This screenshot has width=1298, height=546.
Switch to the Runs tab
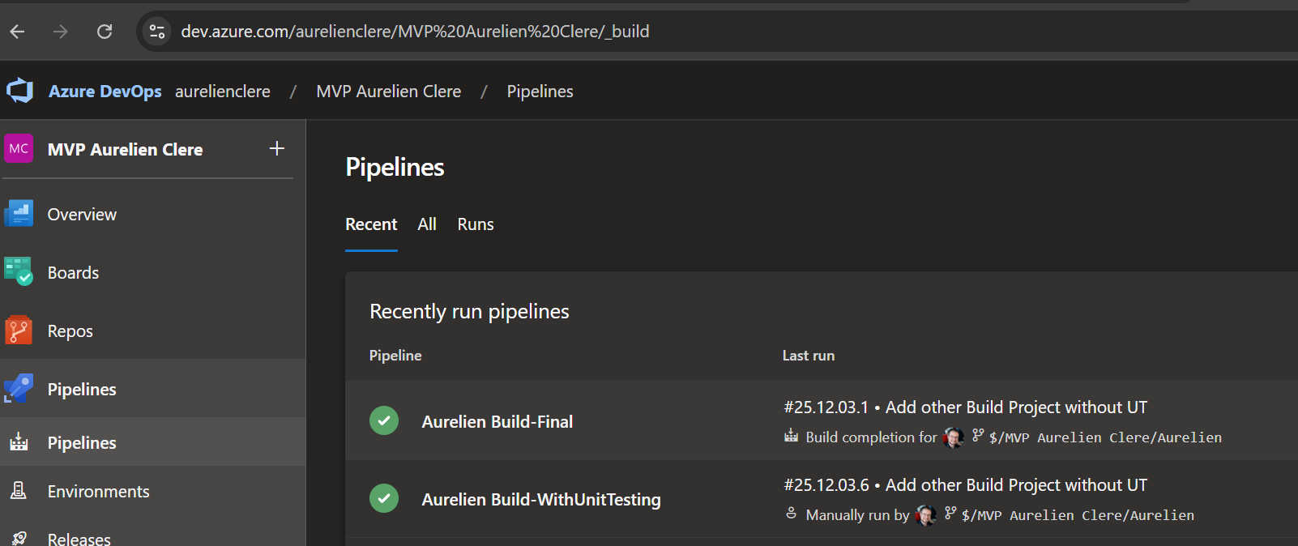476,224
